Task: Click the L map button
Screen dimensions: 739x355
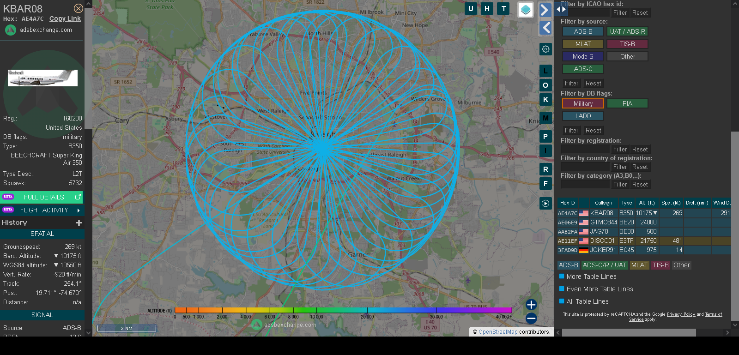Action: point(545,71)
